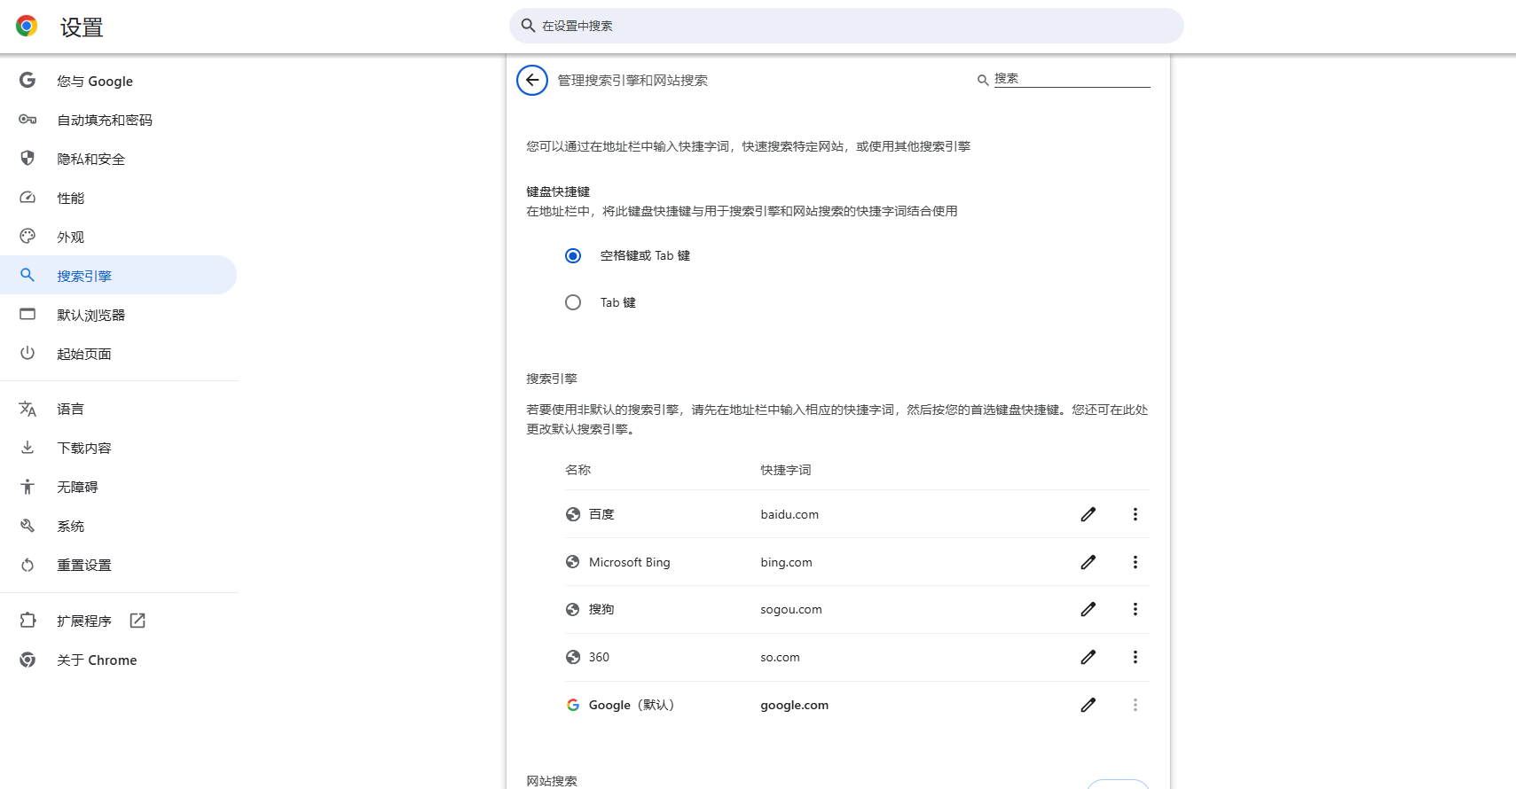
Task: Click the reset icon for 重置设置
Action: pos(27,565)
